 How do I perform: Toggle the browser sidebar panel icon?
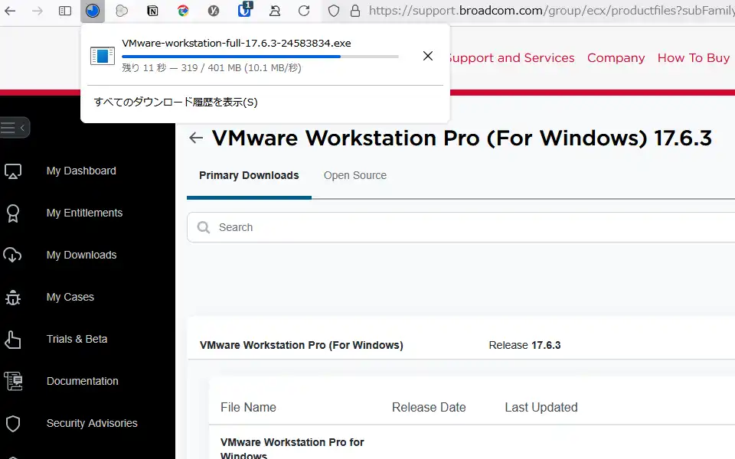(64, 10)
